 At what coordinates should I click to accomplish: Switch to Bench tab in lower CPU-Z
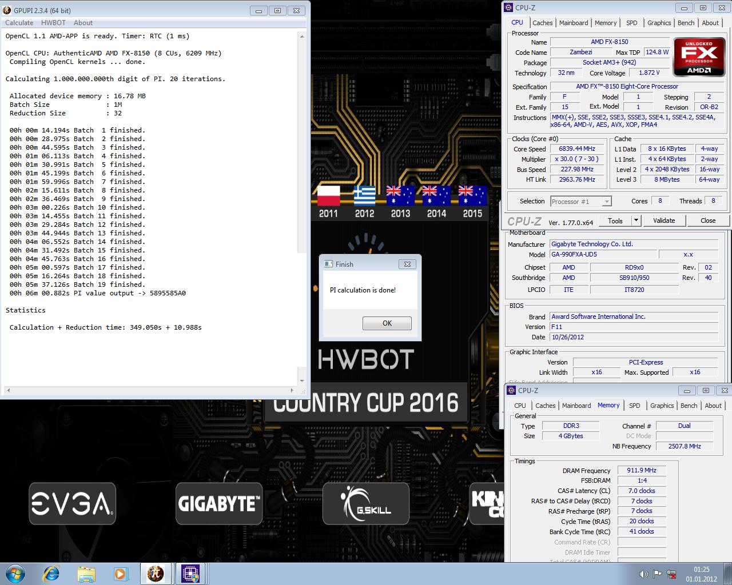point(689,406)
